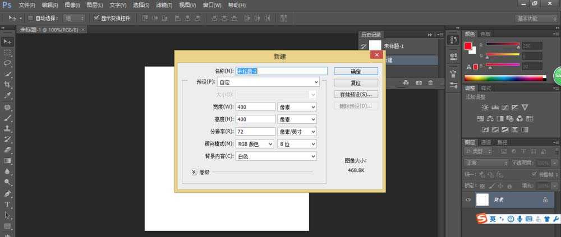Open the 滤镜 menu
Screen dimensions: 561x237
click(x=164, y=5)
